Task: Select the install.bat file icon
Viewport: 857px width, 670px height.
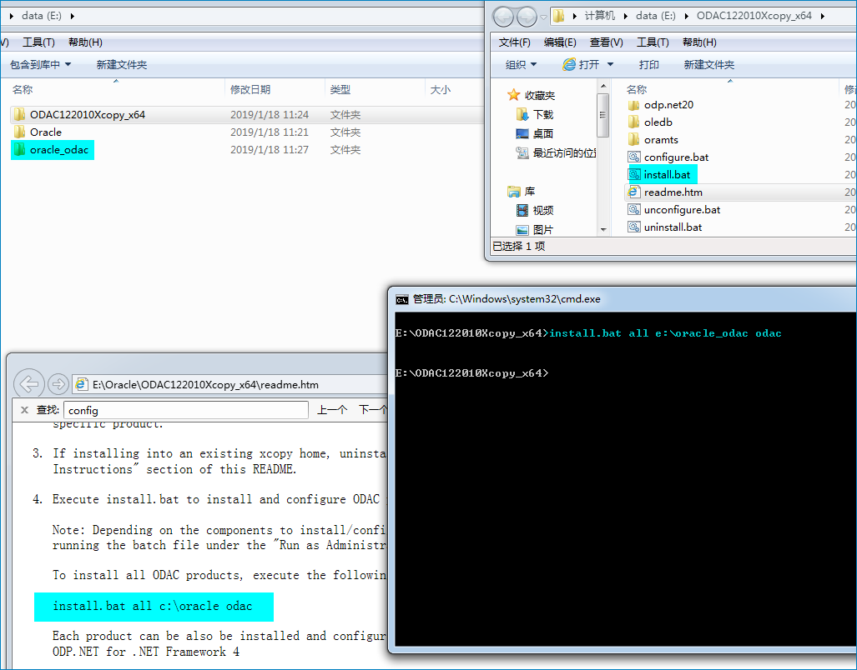Action: click(x=634, y=175)
